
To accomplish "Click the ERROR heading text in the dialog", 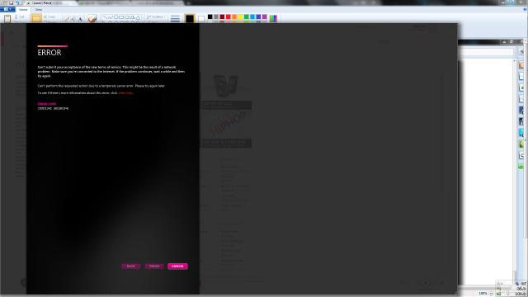I will tap(49, 53).
